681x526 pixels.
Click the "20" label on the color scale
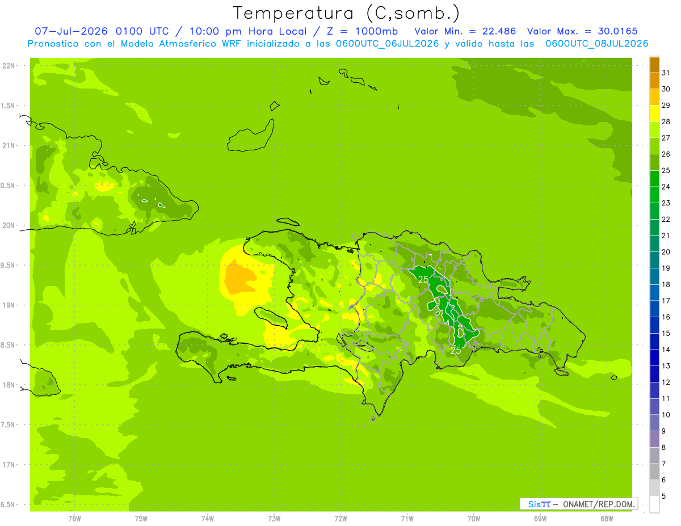coord(666,251)
